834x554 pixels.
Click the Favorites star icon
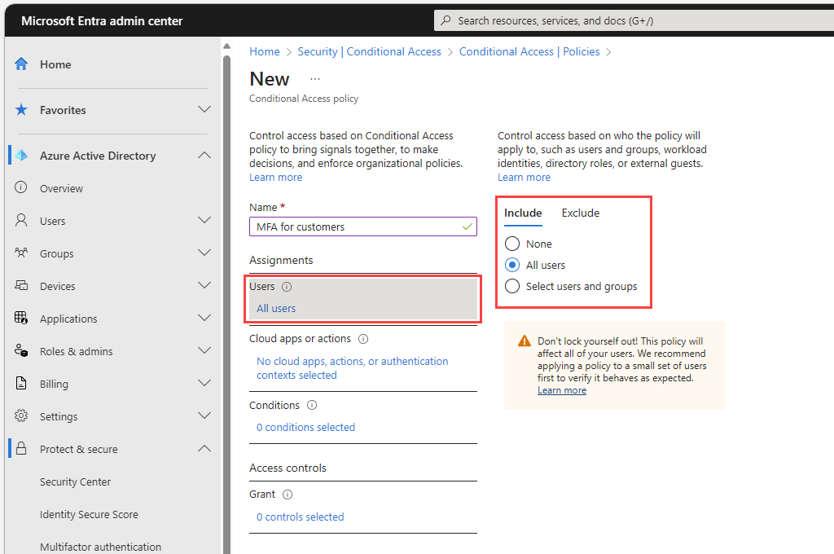[21, 110]
